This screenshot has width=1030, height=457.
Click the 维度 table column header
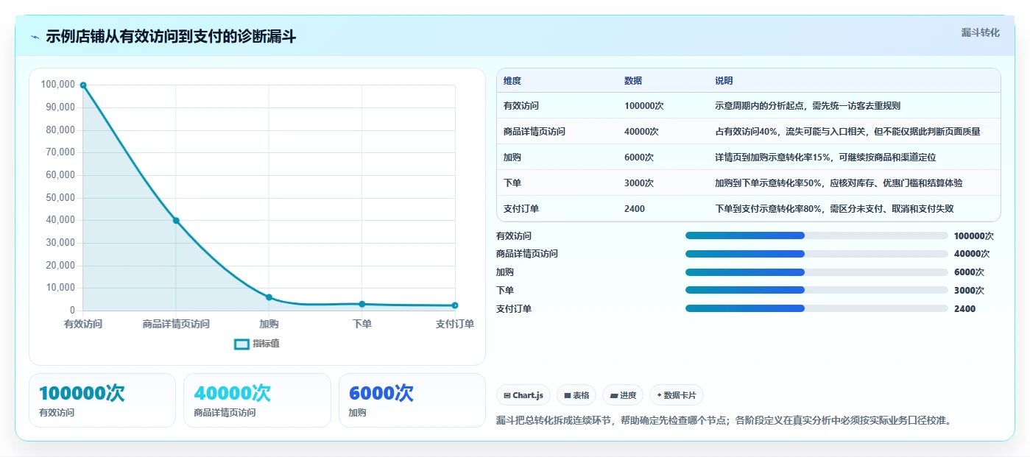512,81
